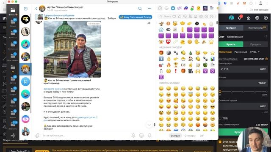271x152 pixels.
Task: Open Bybit notifications bell
Action: coord(240,18)
